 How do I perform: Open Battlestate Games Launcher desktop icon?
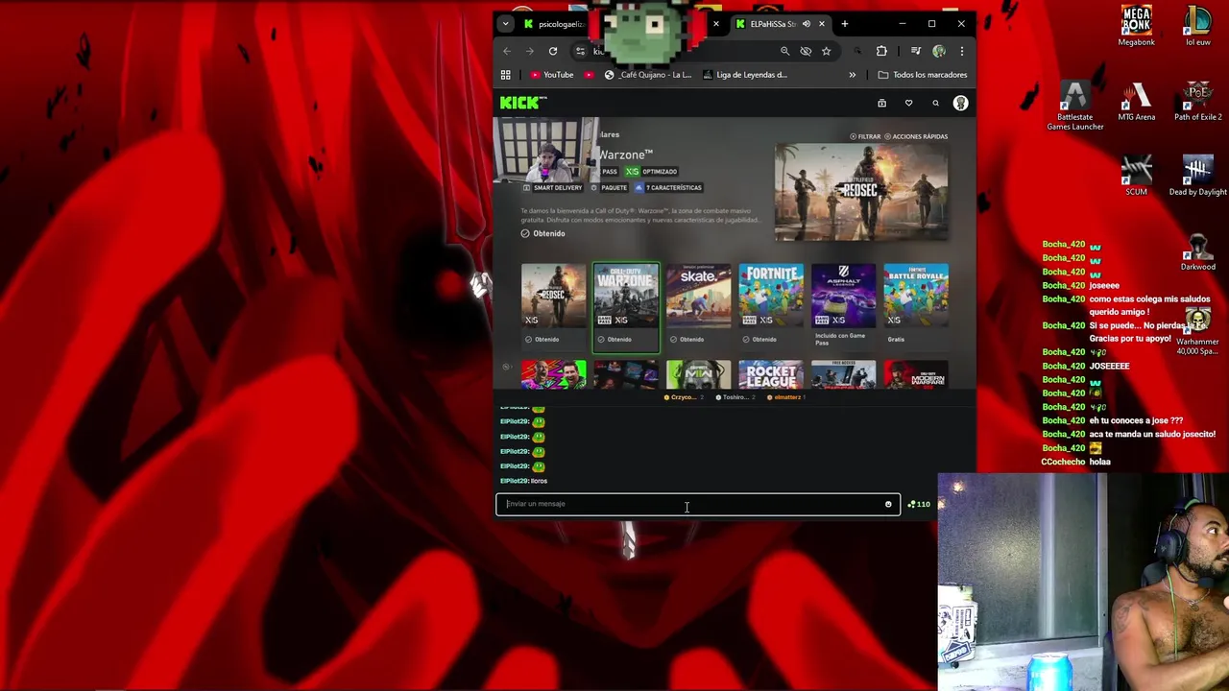(1074, 106)
